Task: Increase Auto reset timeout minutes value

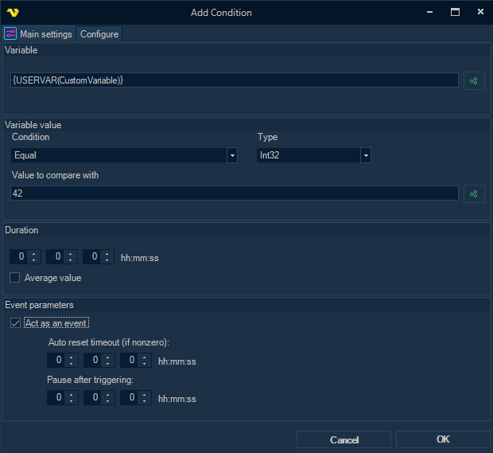Action: pos(108,357)
